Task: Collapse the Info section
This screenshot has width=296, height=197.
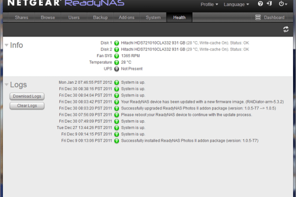Action: coord(7,45)
